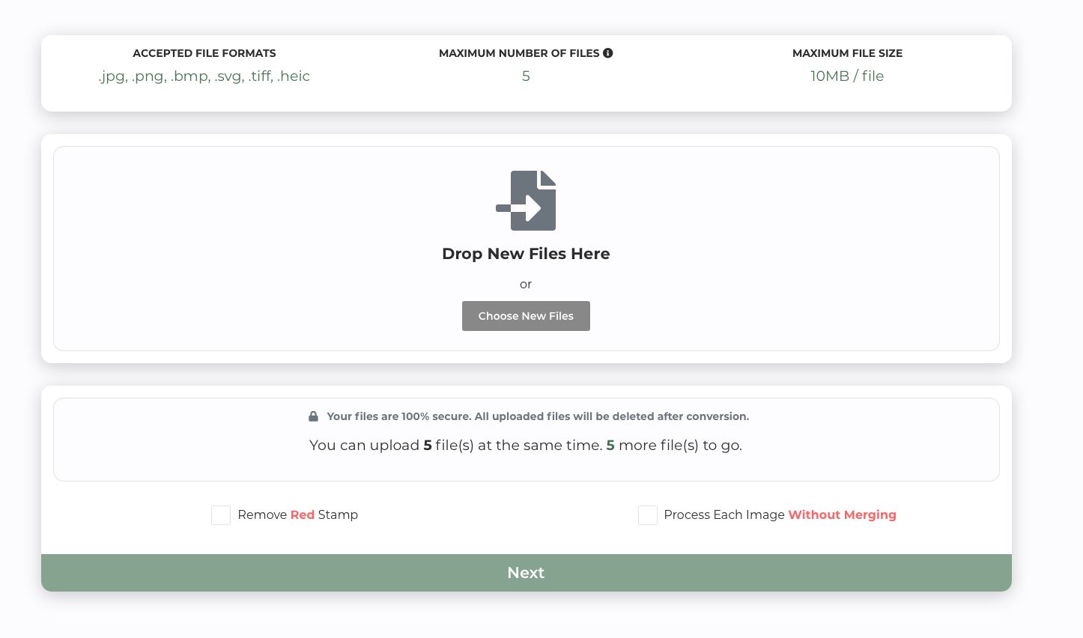Click the padlock next to files are 100% secure
1083x638 pixels.
point(313,416)
